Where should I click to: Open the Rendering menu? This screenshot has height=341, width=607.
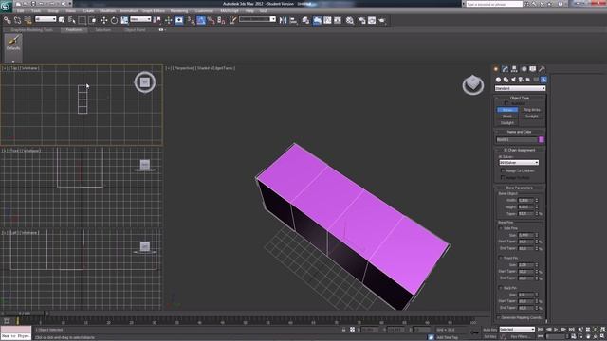pos(179,11)
